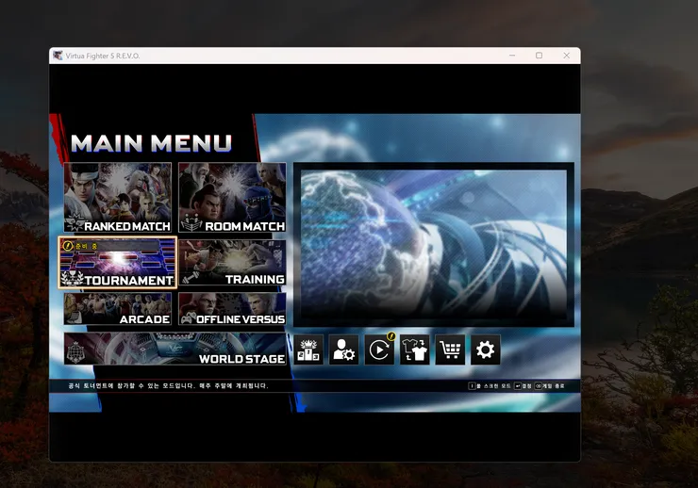The height and width of the screenshot is (488, 698).
Task: Minimize the Virtua Fighter 5 window
Action: click(x=512, y=56)
